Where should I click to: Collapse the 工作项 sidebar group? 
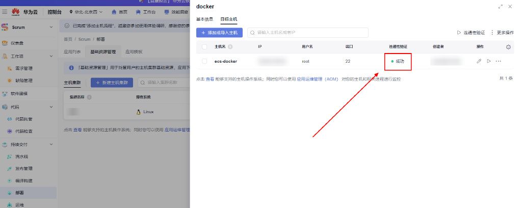point(51,56)
